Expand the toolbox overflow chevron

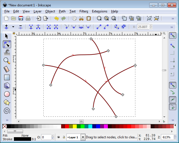coord(7,120)
